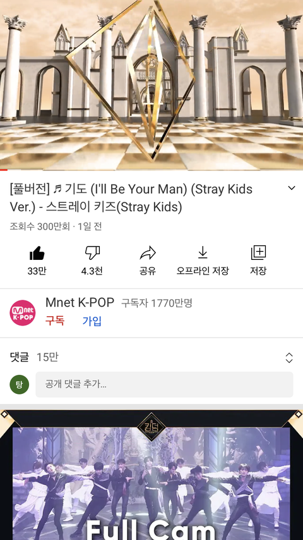303x540 pixels.
Task: Tap the 댓글 15만 comments header
Action: [33, 357]
